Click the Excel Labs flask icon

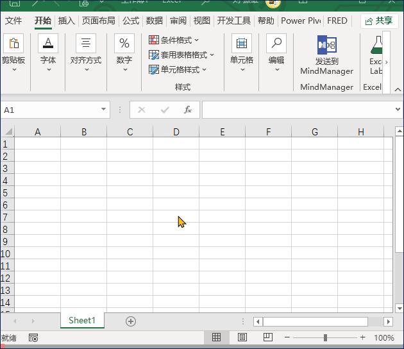376,45
